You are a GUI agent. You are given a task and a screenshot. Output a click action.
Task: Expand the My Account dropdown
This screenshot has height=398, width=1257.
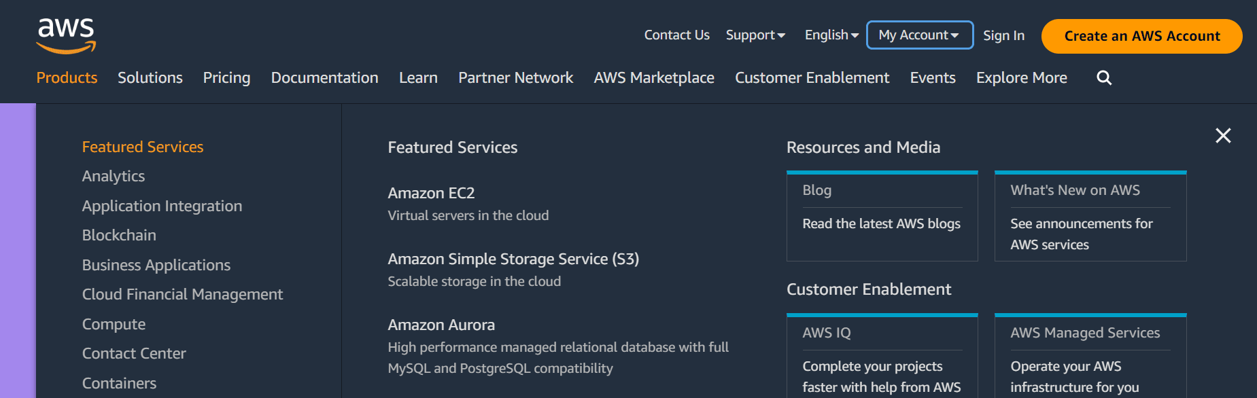[x=919, y=35]
